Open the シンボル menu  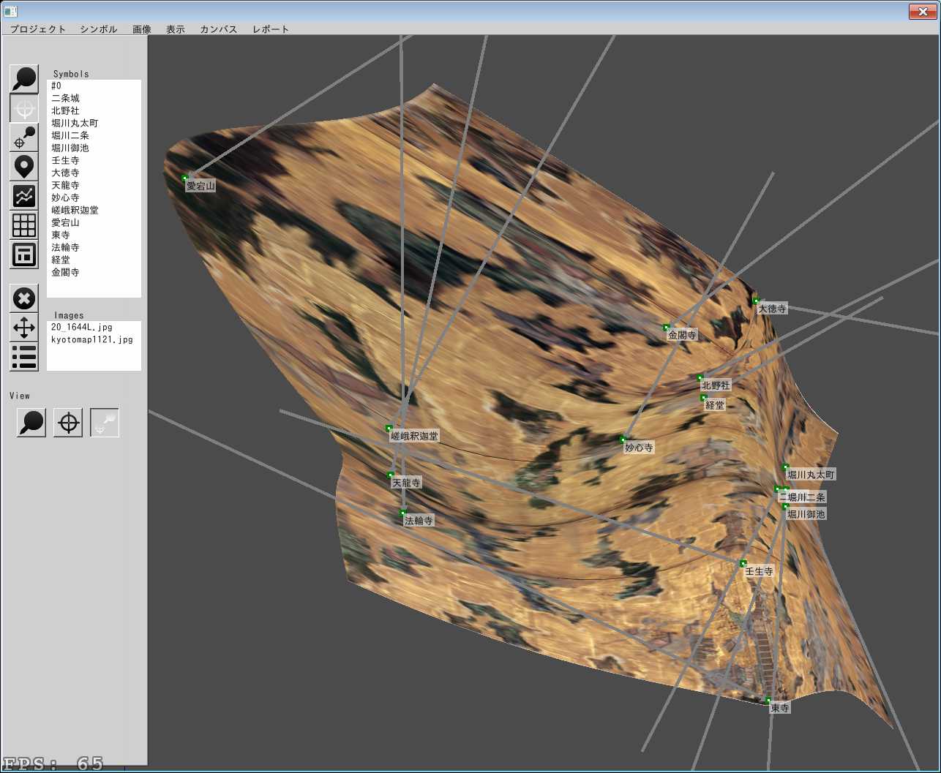tap(99, 29)
